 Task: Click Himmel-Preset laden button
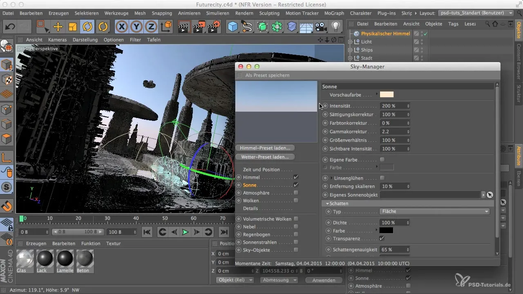coord(265,148)
